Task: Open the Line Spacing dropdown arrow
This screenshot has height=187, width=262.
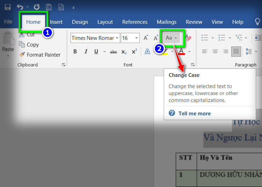Action: coord(256,51)
